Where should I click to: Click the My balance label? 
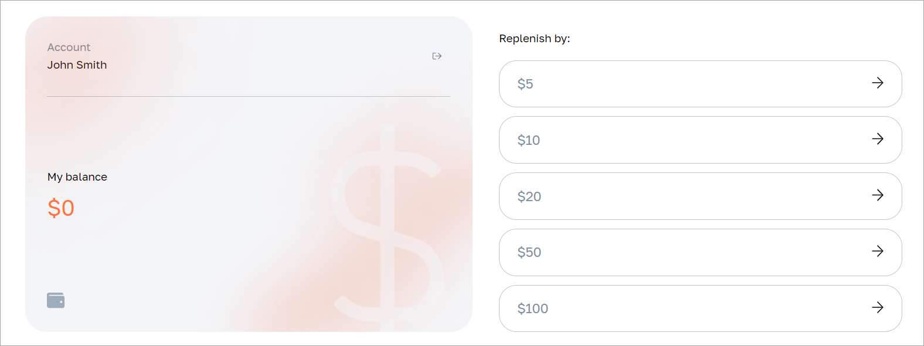point(77,177)
